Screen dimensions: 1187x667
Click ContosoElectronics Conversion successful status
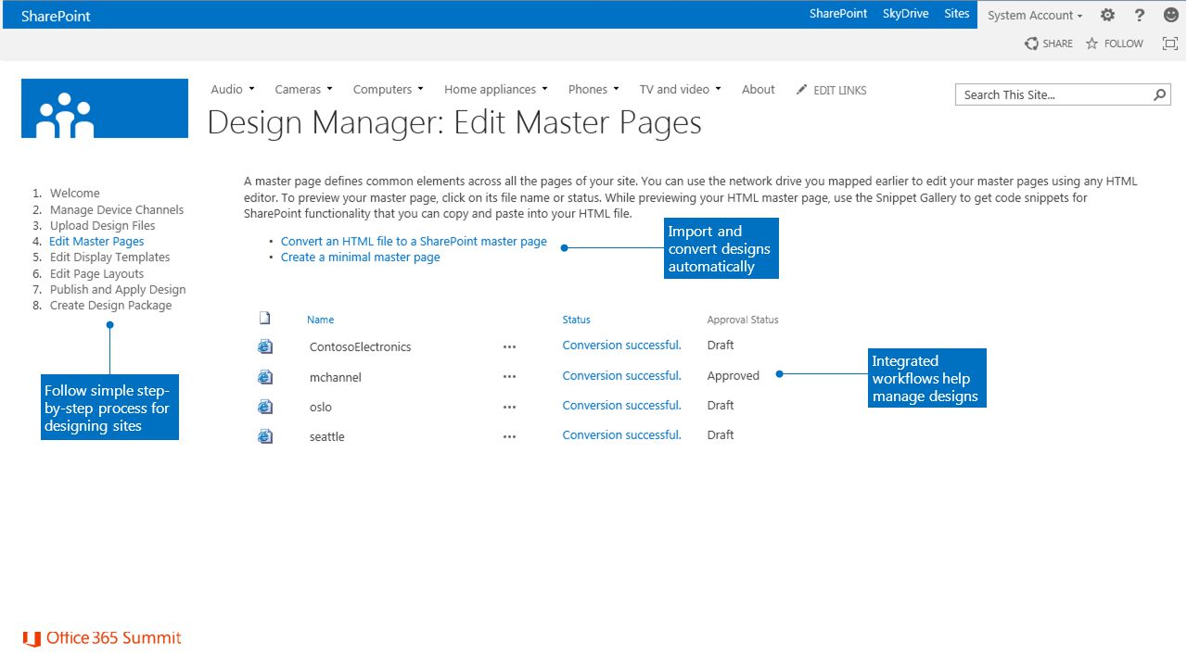tap(621, 346)
